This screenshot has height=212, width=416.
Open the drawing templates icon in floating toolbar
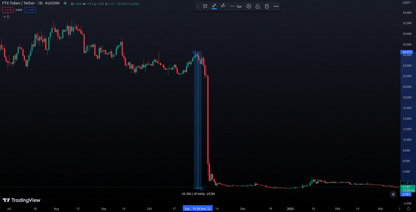click(x=205, y=6)
